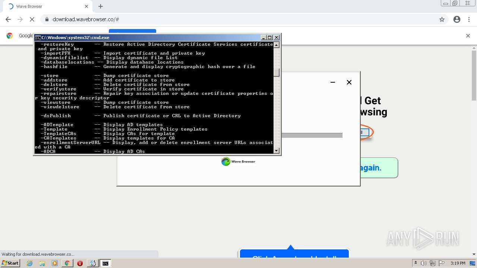Click the 3:19 PM clock
477x268 pixels.
point(458,263)
